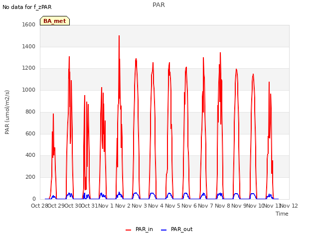Click the Nov 9 PAR_in peak
Image resolution: width=319 pixels, height=239 pixels.
[x=236, y=69]
